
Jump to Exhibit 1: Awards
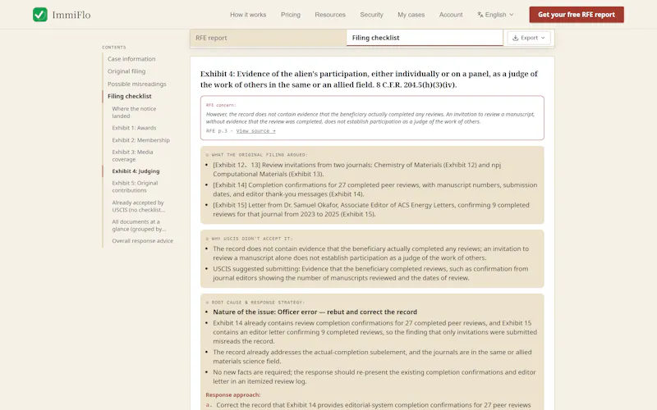[134, 128]
